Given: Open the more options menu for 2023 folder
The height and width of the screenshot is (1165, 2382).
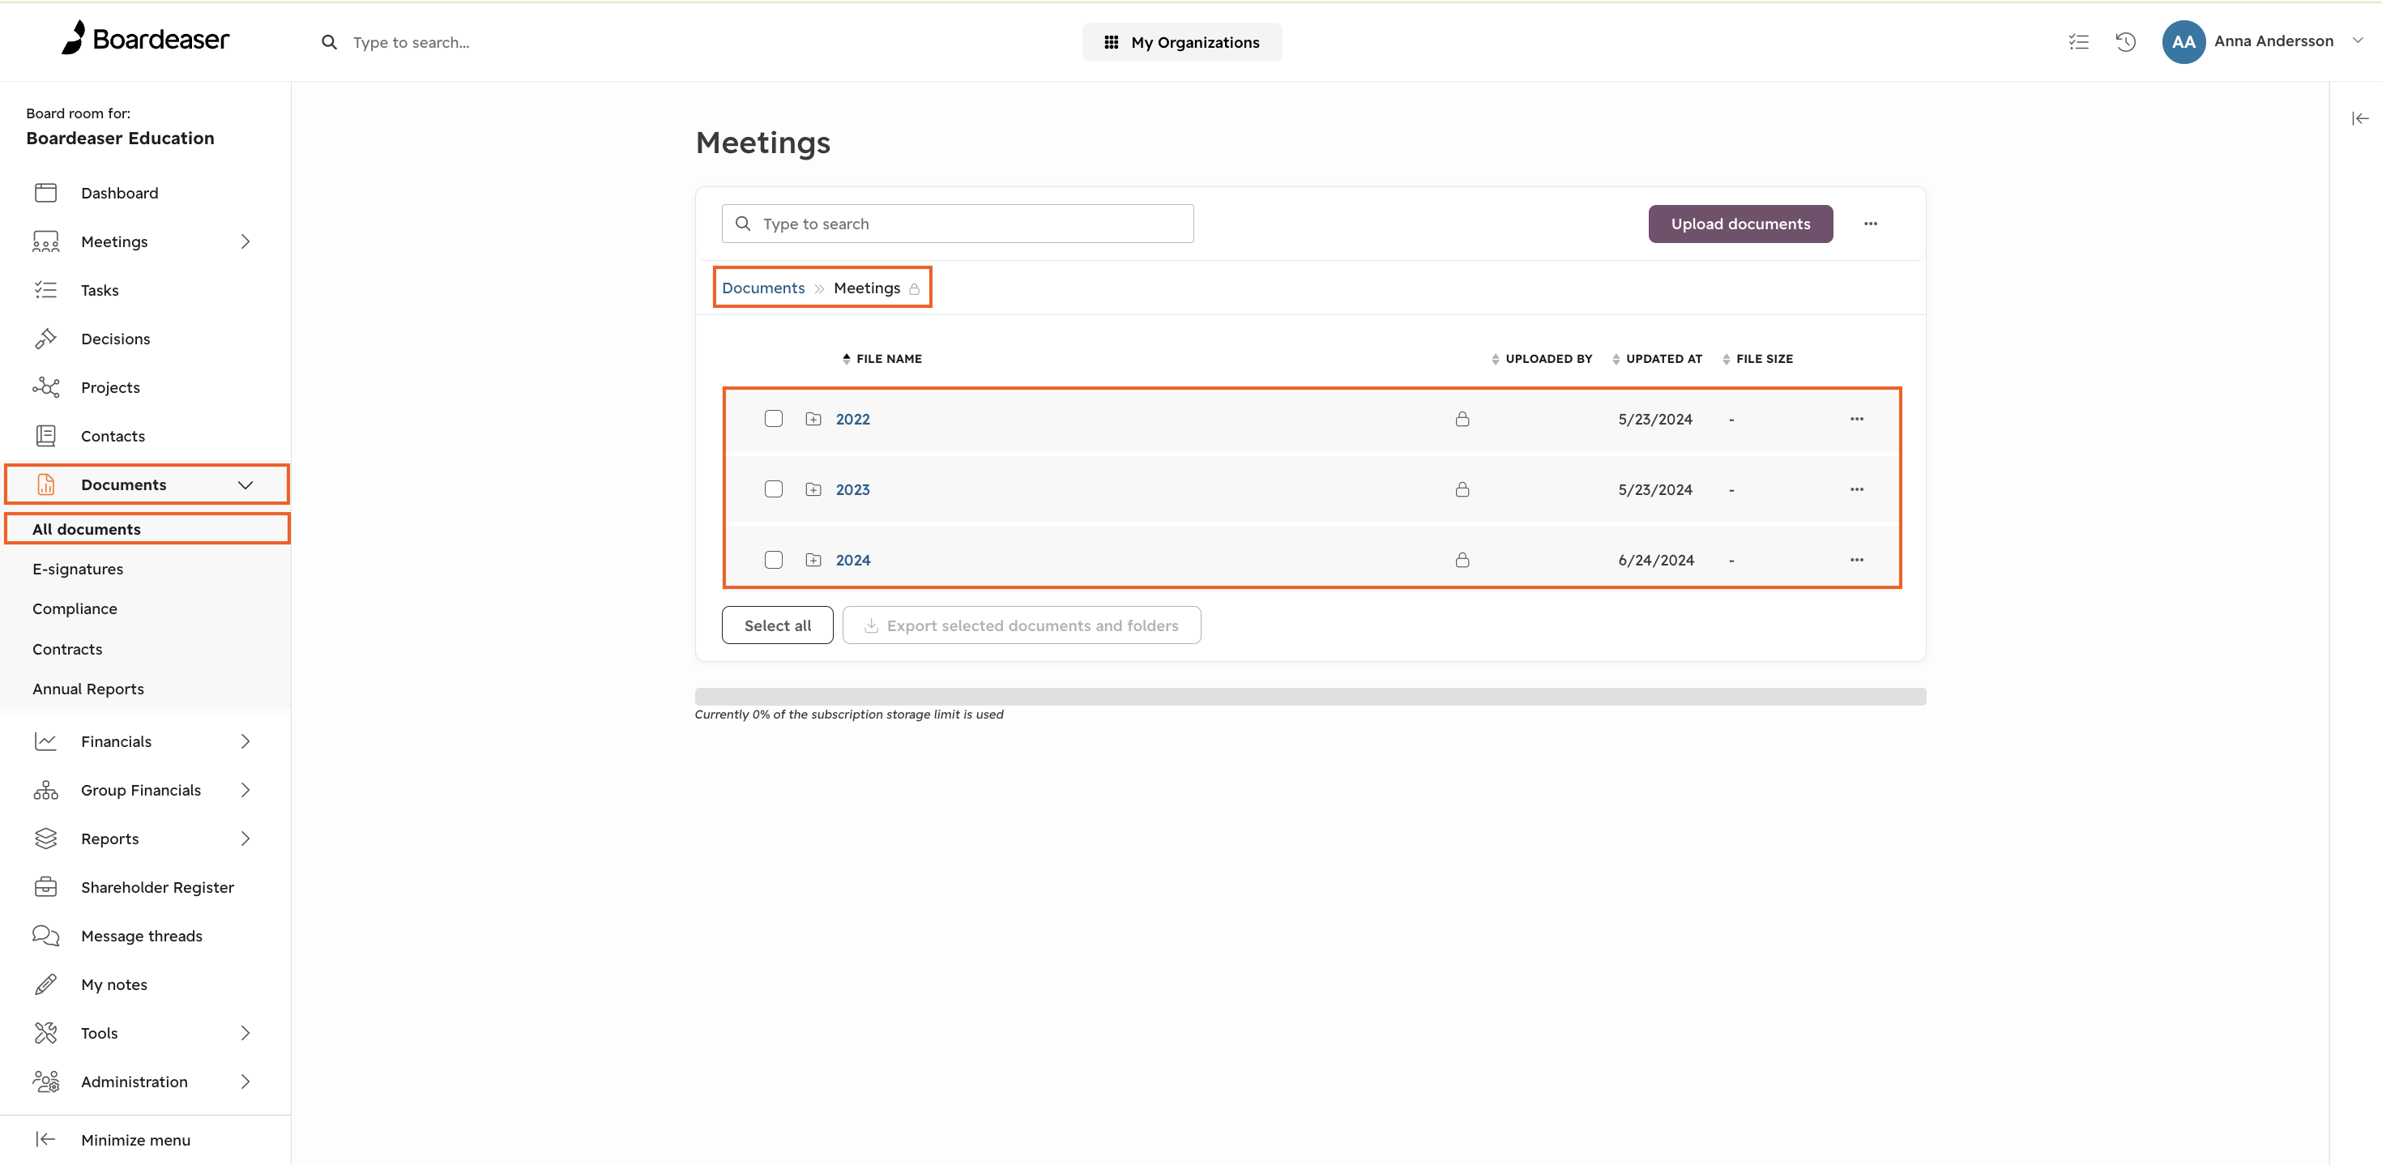Looking at the screenshot, I should tap(1856, 489).
